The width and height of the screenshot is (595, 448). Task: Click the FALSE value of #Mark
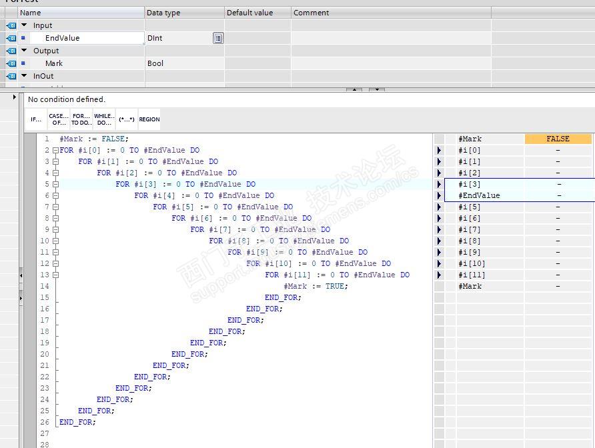click(x=558, y=139)
